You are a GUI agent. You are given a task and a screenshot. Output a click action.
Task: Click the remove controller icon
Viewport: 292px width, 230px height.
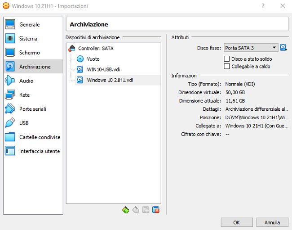point(136,210)
